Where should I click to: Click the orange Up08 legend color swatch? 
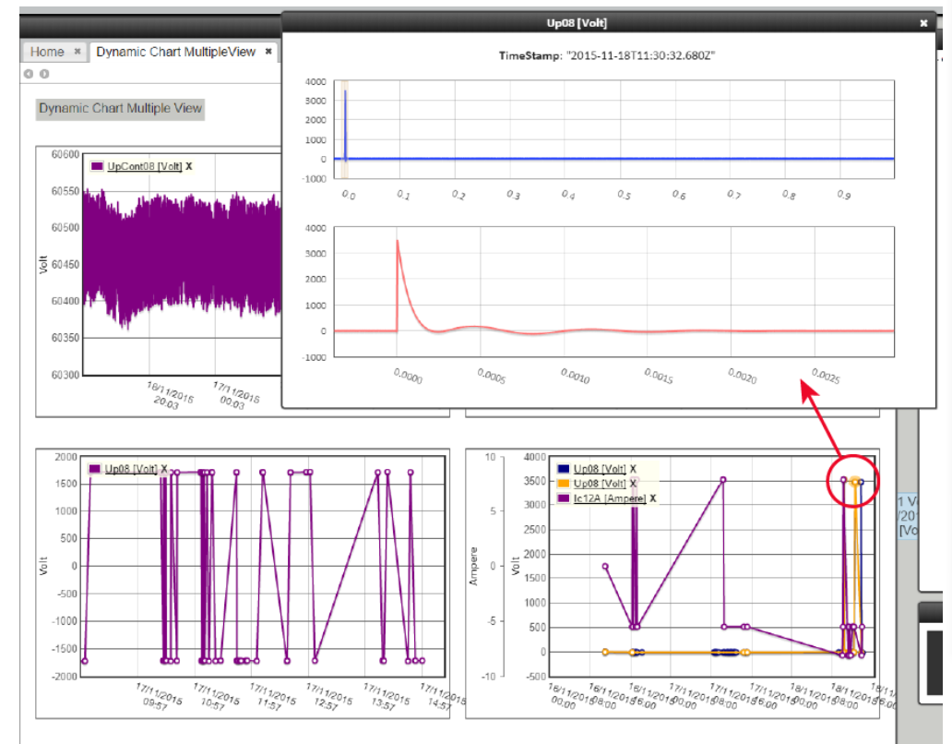pyautogui.click(x=564, y=484)
